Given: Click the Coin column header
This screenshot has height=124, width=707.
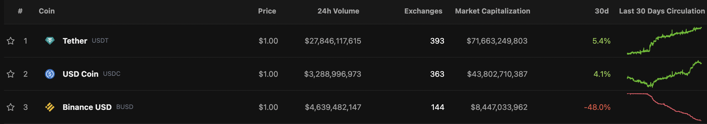Looking at the screenshot, I should click(x=47, y=11).
